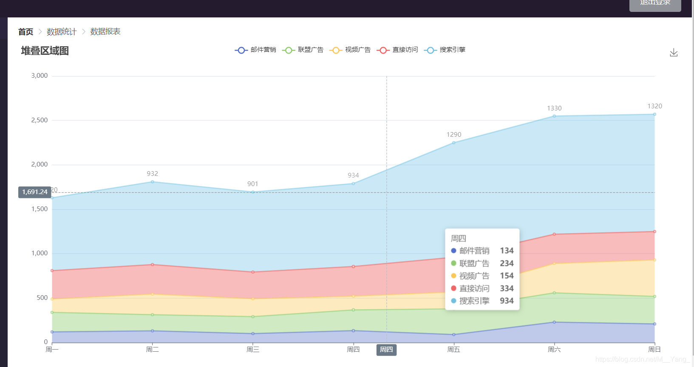Click the 周五 axis label
Viewport: 694px width, 367px height.
[x=453, y=350]
